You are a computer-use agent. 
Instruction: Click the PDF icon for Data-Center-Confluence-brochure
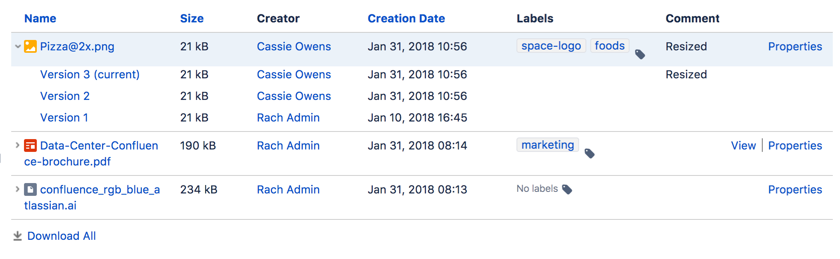30,145
